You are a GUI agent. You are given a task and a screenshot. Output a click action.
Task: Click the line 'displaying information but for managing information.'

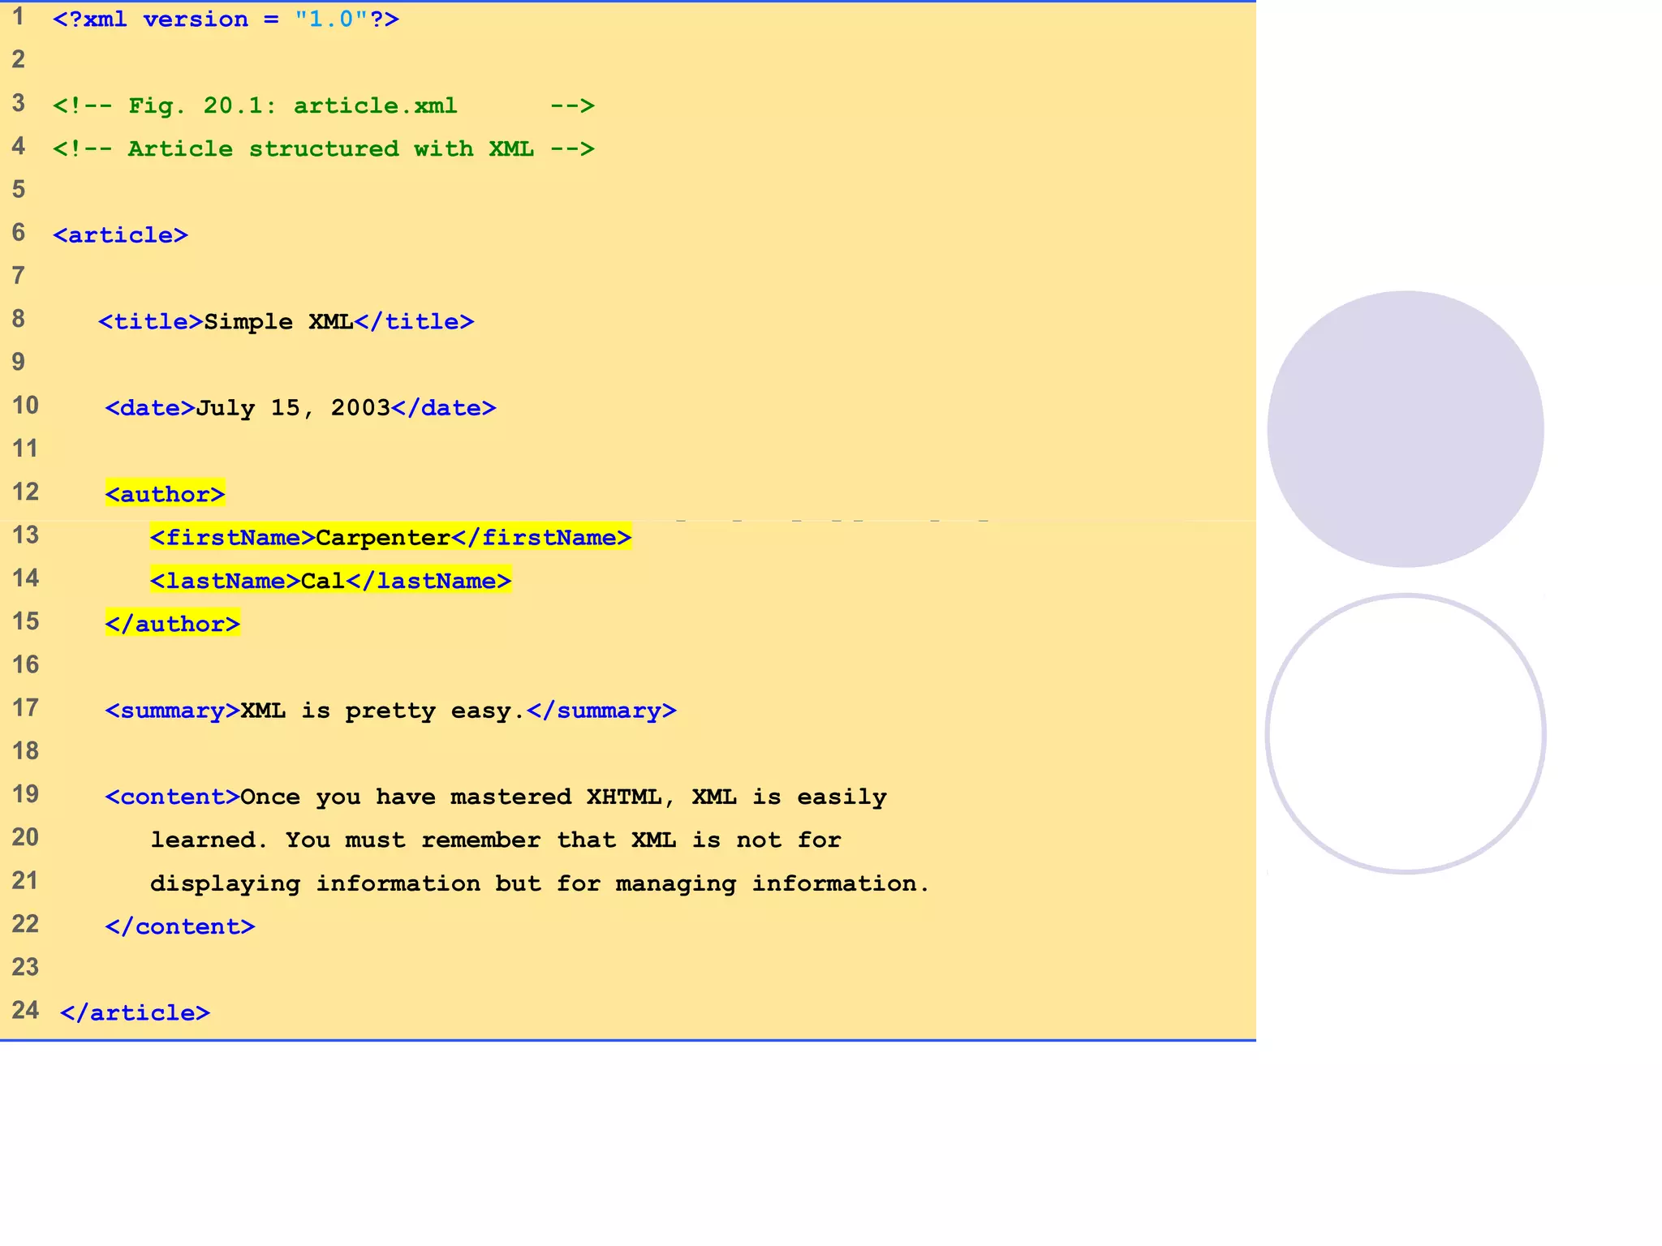point(540,883)
